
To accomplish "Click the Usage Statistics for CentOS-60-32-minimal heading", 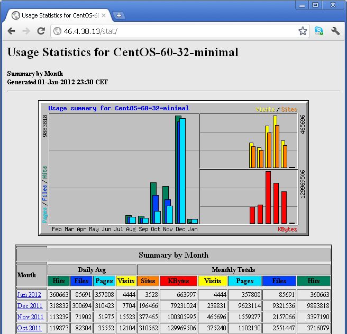I will point(123,52).
